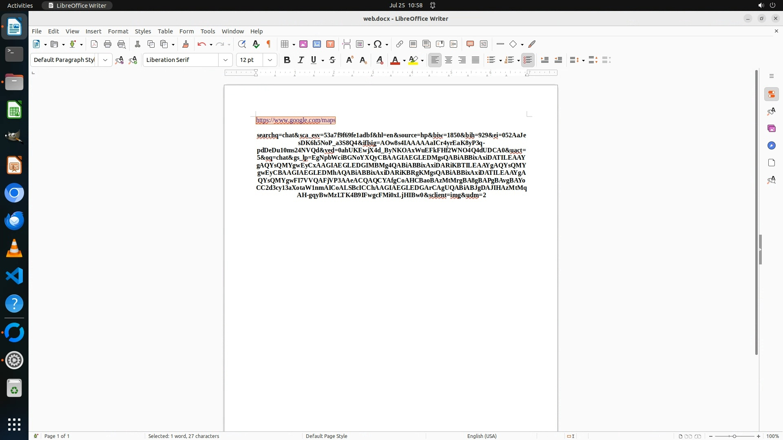Open the sidebar Navigator compass icon
783x440 pixels.
coord(771,146)
